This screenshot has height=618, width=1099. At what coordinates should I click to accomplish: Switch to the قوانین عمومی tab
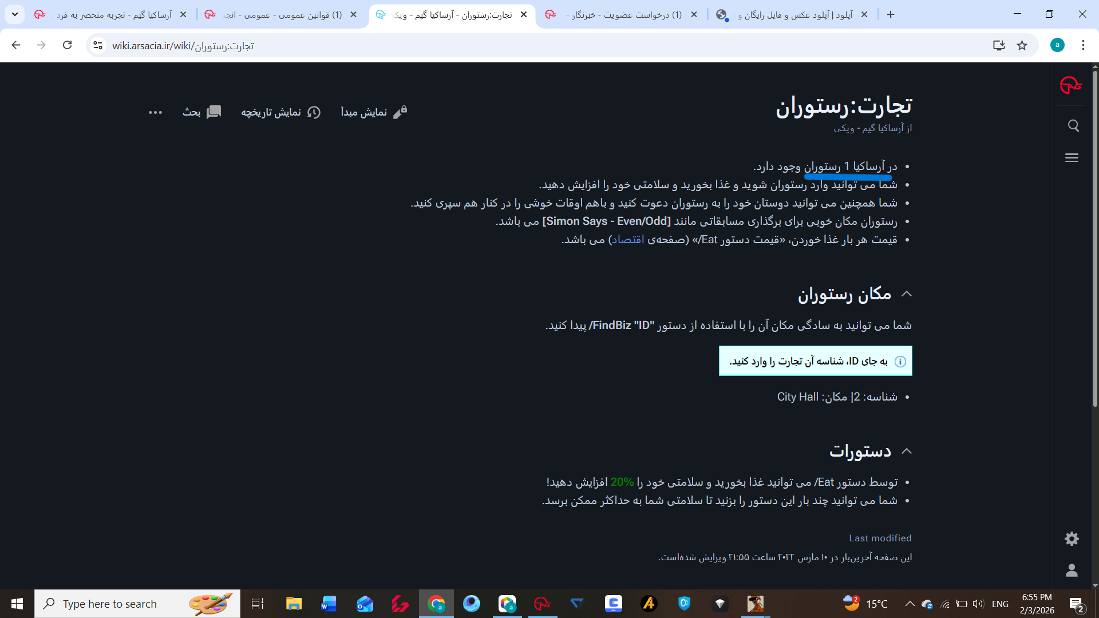coord(280,15)
